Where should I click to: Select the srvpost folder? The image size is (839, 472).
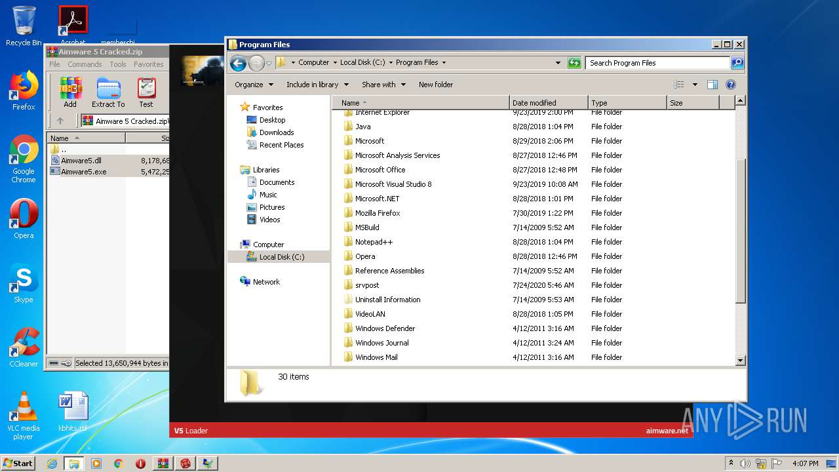click(x=367, y=285)
